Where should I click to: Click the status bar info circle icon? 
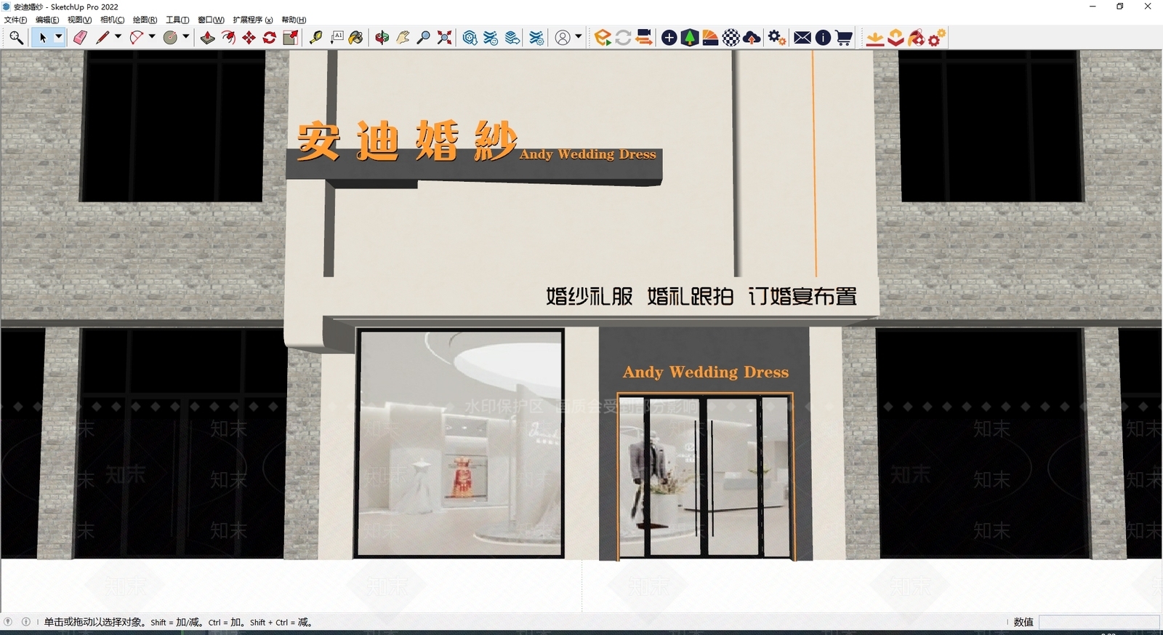26,622
